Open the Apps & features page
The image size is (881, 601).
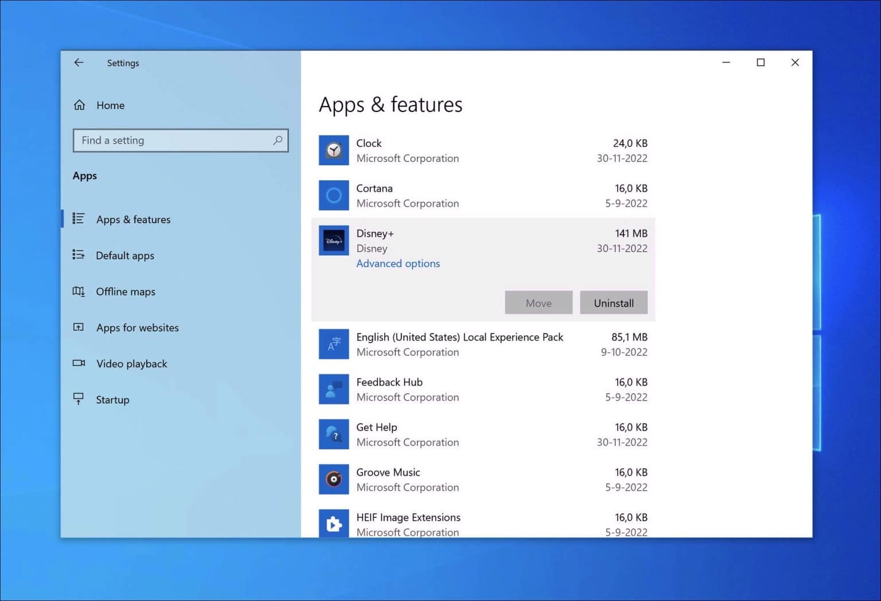coord(133,219)
